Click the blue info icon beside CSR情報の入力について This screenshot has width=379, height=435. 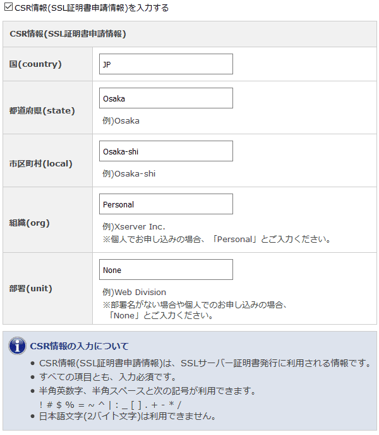coord(17,346)
